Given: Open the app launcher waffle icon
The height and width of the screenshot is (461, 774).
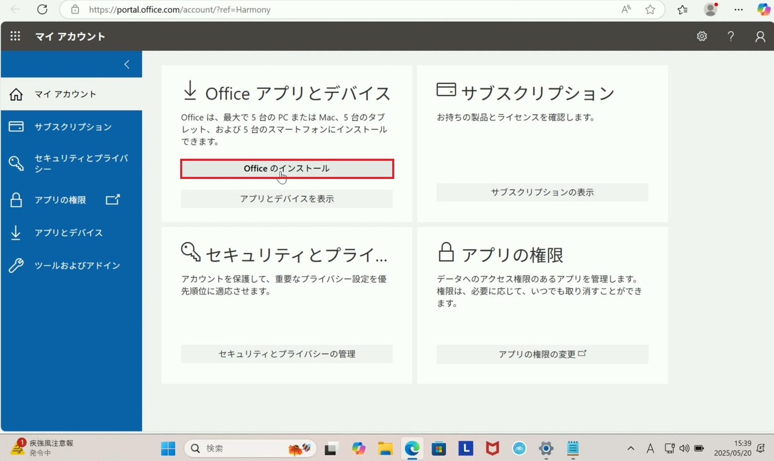Looking at the screenshot, I should tap(15, 36).
